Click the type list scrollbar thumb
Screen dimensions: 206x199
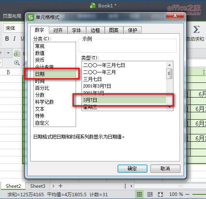point(170,74)
